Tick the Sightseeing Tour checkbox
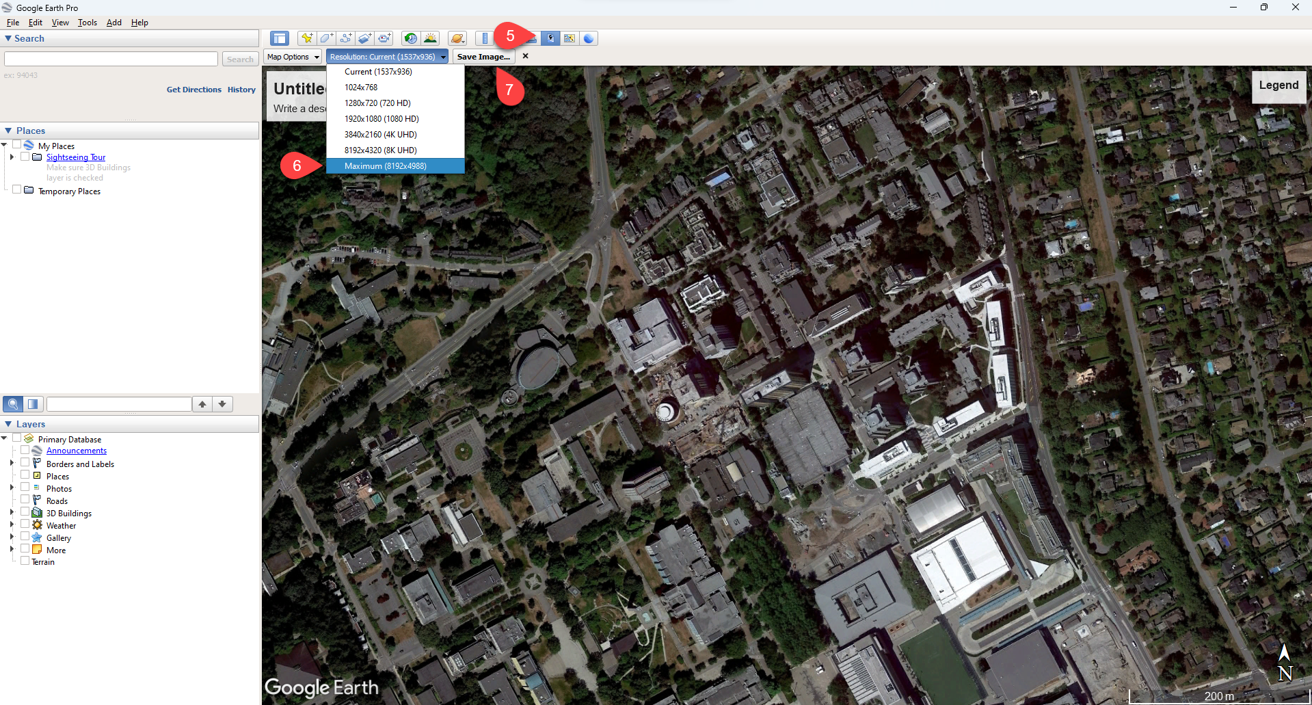Viewport: 1312px width, 705px height. pyautogui.click(x=25, y=156)
